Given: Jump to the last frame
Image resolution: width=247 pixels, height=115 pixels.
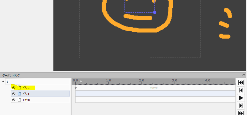Looking at the screenshot, I should [241, 113].
